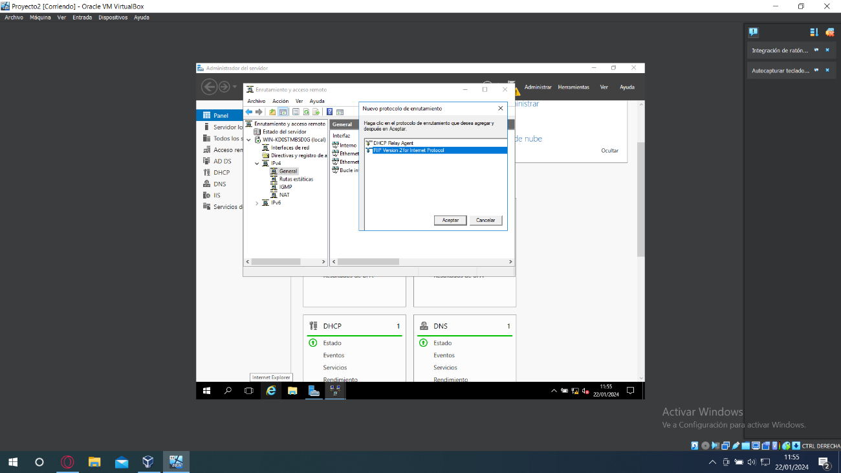This screenshot has width=841, height=473.
Task: Select NAT tree node
Action: tap(284, 195)
